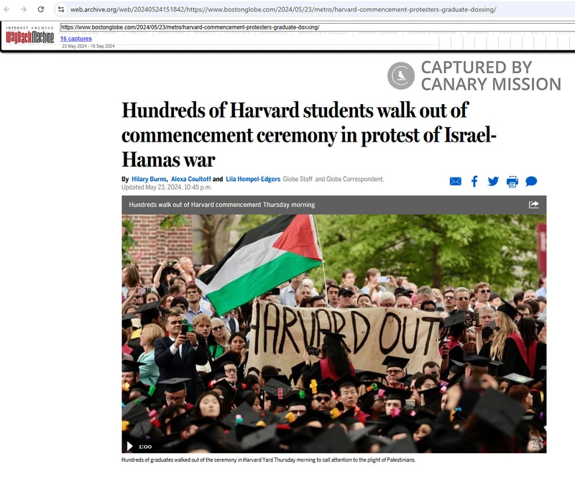575x482 pixels.
Task: Click the browser forward arrow
Action: [x=24, y=9]
